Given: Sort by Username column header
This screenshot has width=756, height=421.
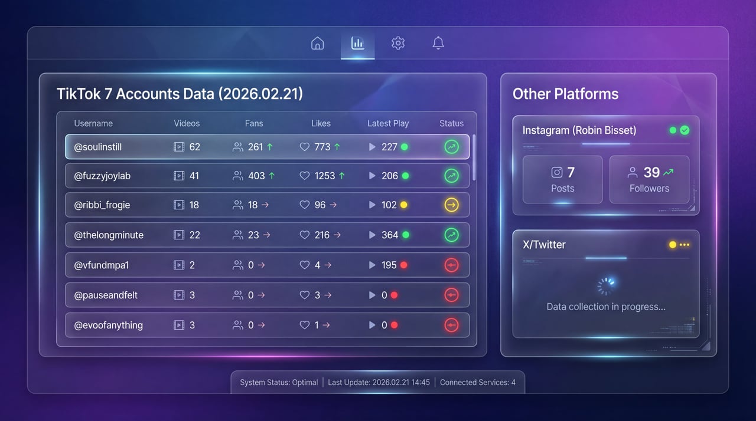Looking at the screenshot, I should [x=93, y=123].
